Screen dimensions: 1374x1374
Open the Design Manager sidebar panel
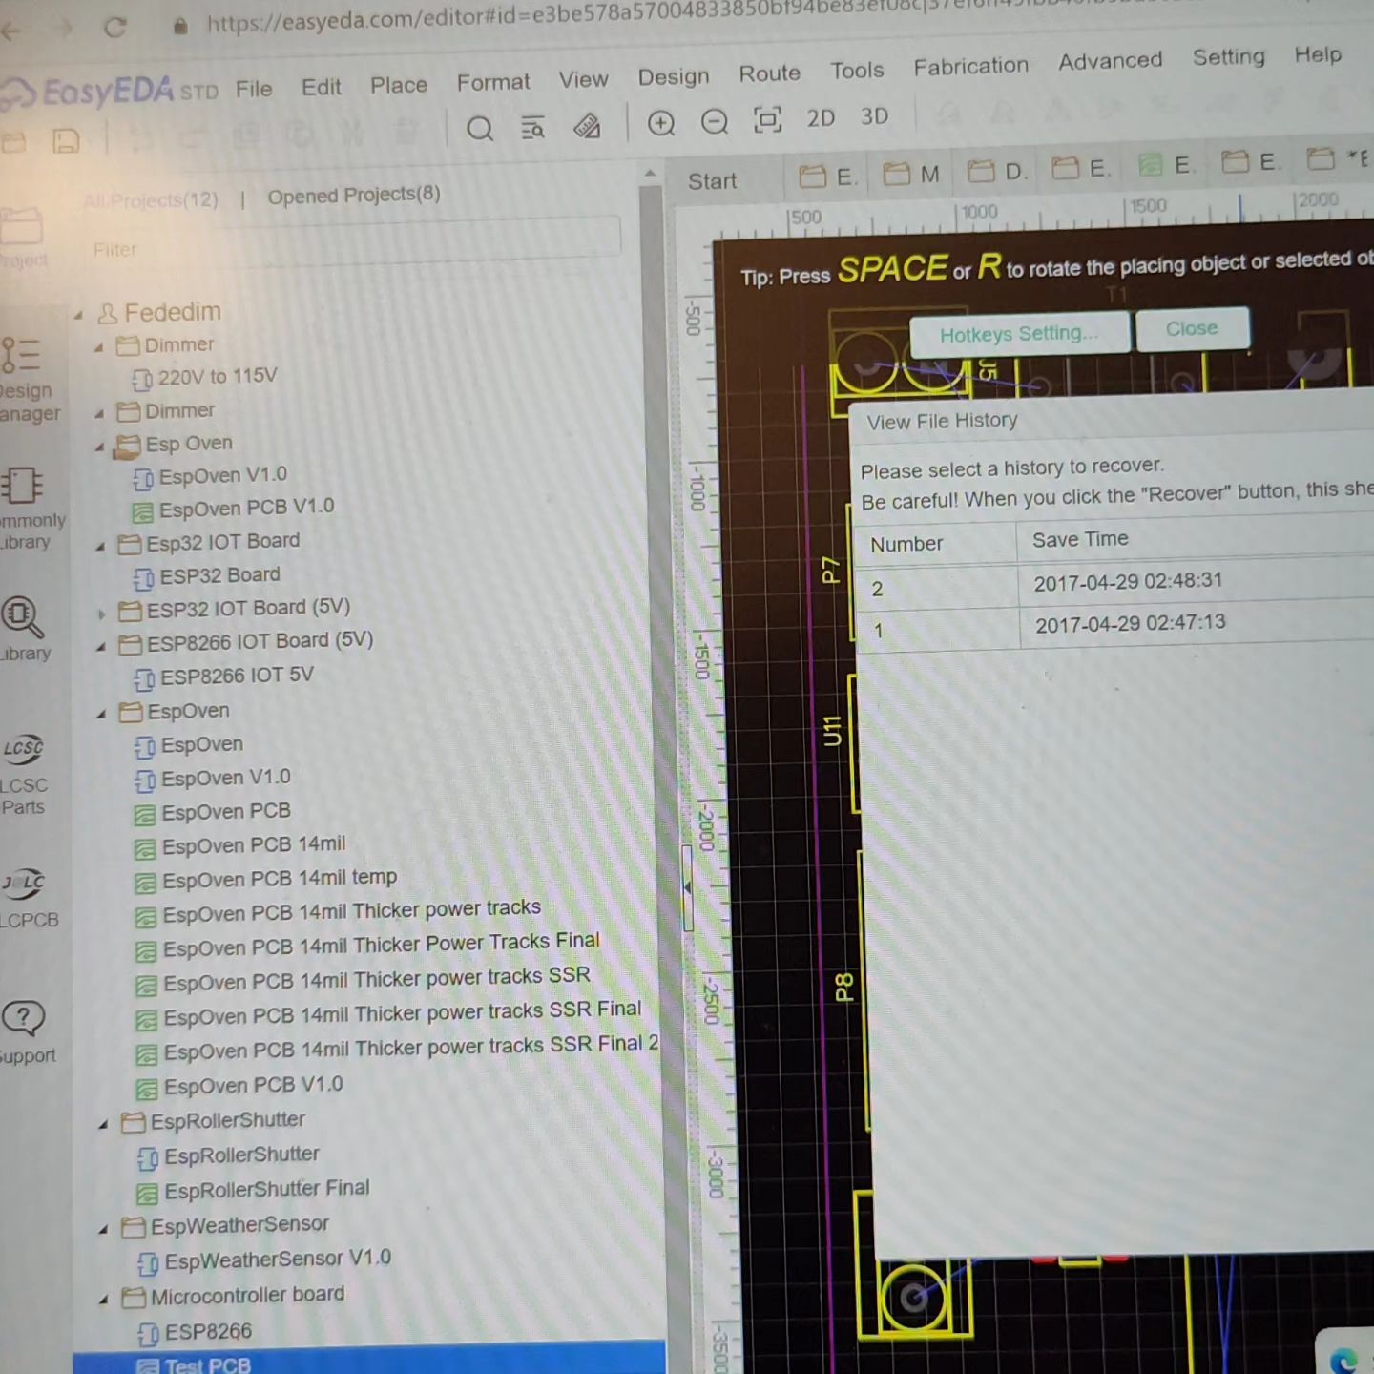(x=27, y=380)
